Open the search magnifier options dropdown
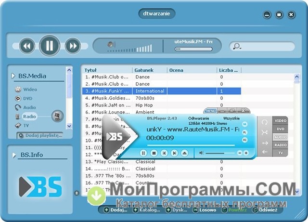The width and height of the screenshot is (308, 222). pyautogui.click(x=237, y=46)
